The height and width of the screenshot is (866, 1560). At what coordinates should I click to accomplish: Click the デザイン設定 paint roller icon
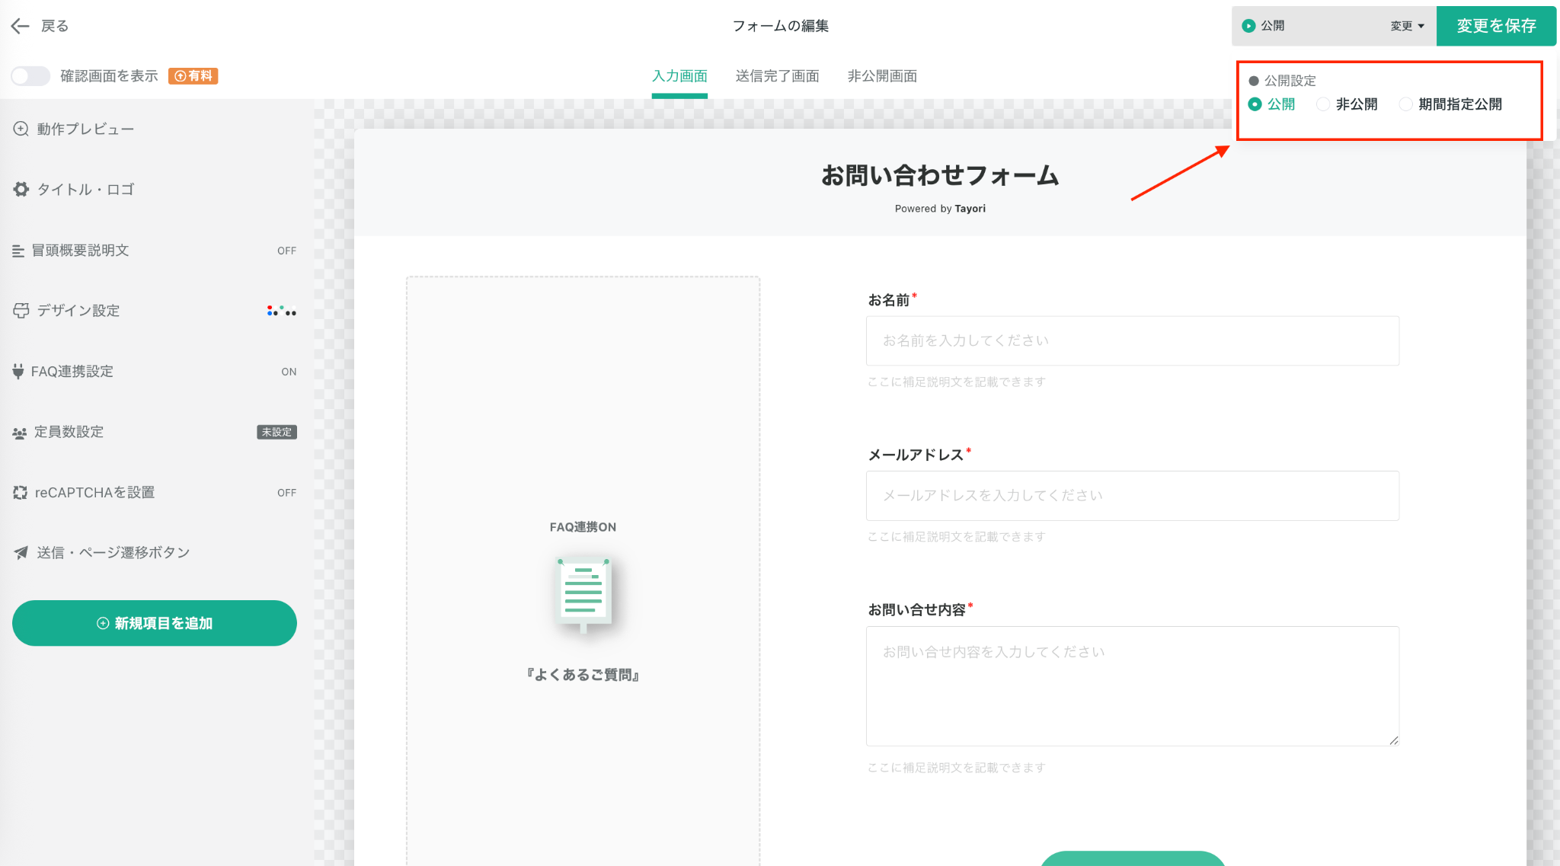click(x=21, y=311)
